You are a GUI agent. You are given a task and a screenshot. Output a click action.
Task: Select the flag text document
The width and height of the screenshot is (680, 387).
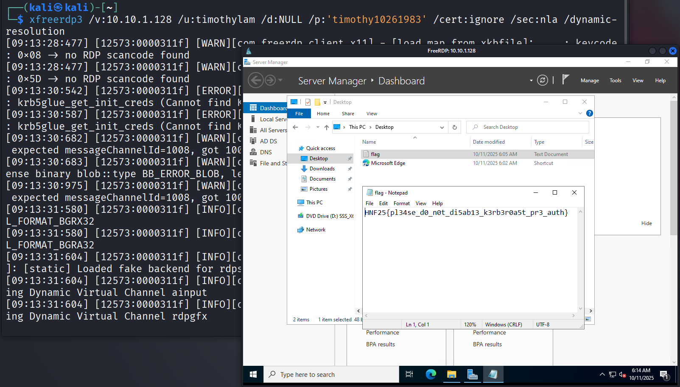375,154
